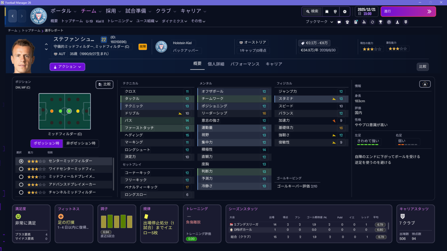Open the 概要 player tab
This screenshot has width=447, height=251.
[197, 64]
